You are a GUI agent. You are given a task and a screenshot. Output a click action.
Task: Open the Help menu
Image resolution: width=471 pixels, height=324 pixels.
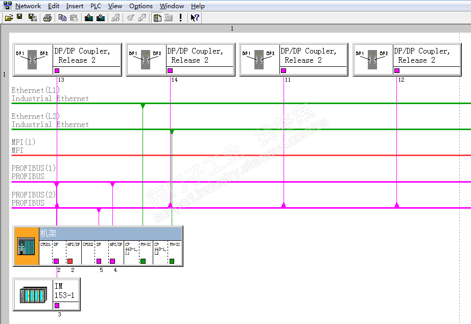(x=198, y=6)
